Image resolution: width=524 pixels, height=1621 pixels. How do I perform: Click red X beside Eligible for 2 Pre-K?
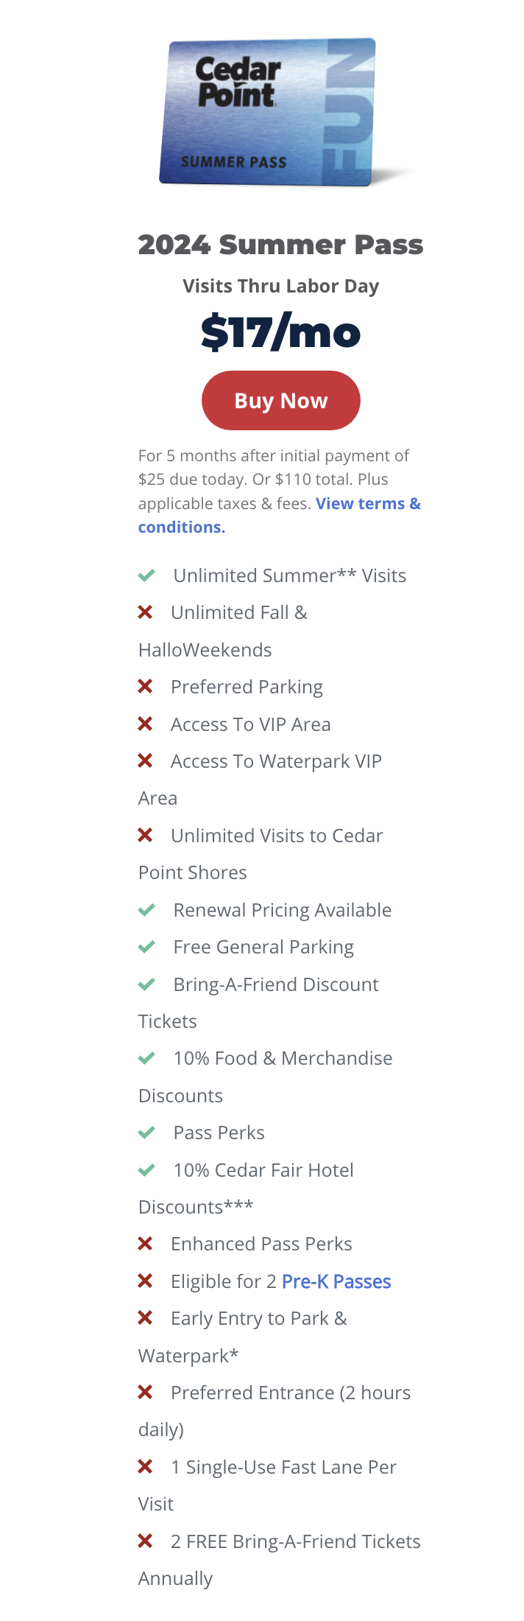click(145, 1281)
